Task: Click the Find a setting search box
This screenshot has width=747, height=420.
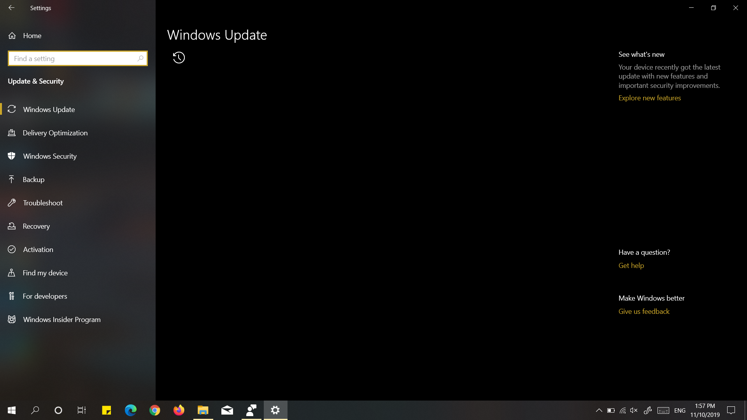Action: 78,58
